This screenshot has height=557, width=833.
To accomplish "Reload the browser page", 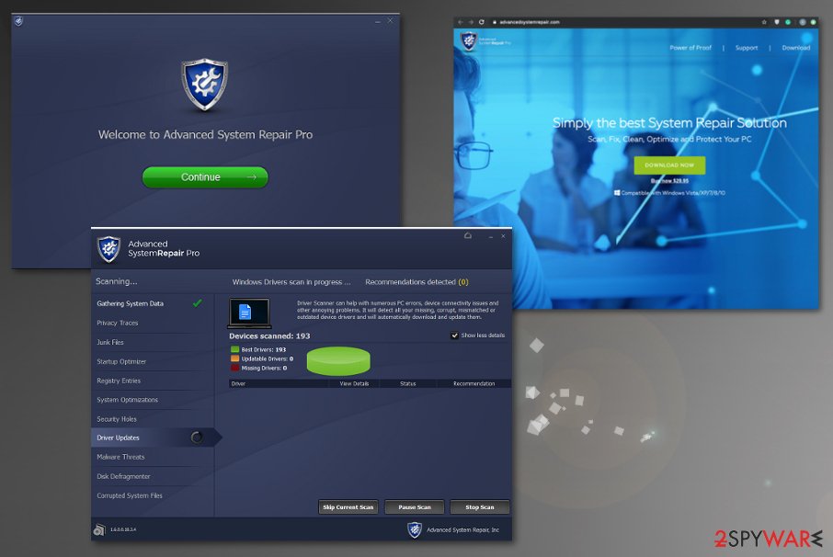I will pyautogui.click(x=481, y=22).
